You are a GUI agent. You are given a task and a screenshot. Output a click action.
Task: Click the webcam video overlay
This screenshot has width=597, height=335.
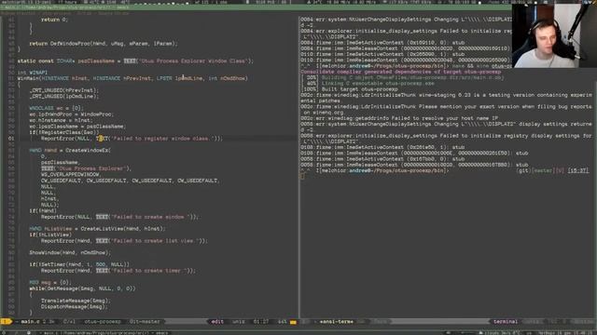point(554,36)
